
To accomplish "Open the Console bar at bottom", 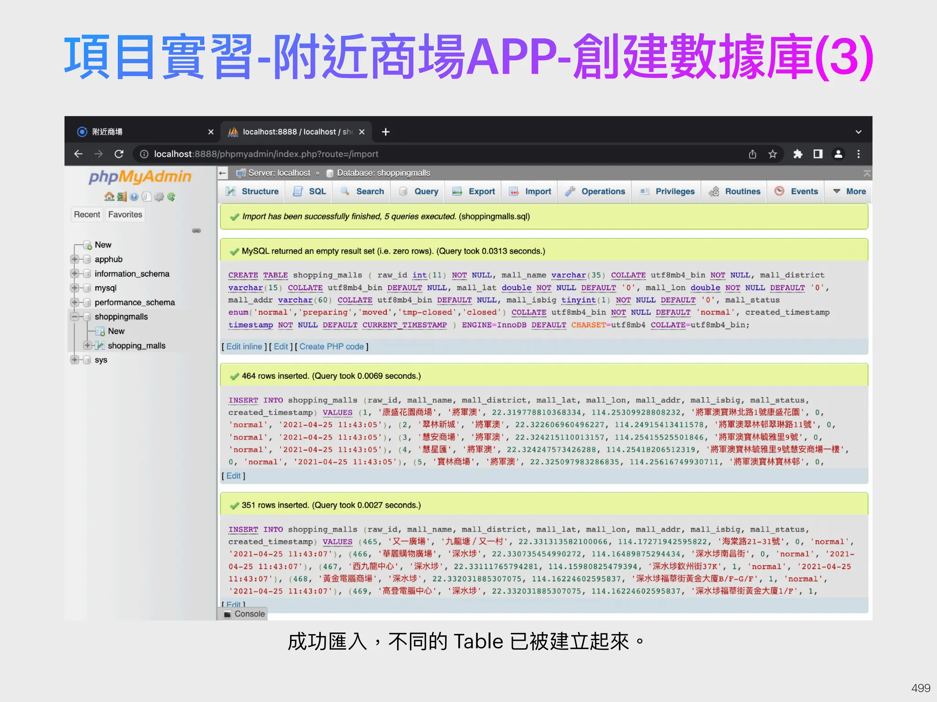I will [x=244, y=614].
